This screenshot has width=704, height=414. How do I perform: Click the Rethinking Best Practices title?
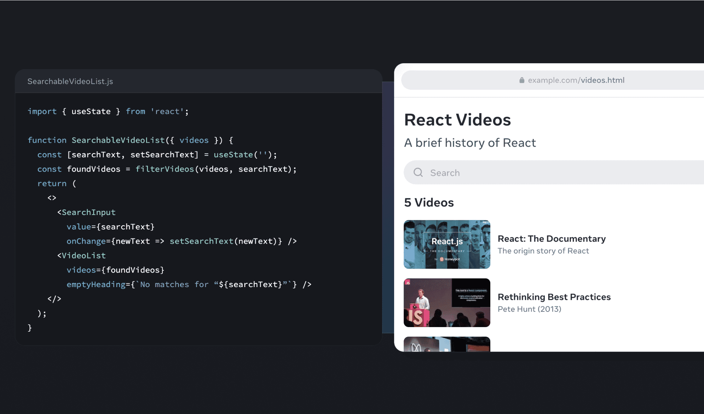point(554,297)
